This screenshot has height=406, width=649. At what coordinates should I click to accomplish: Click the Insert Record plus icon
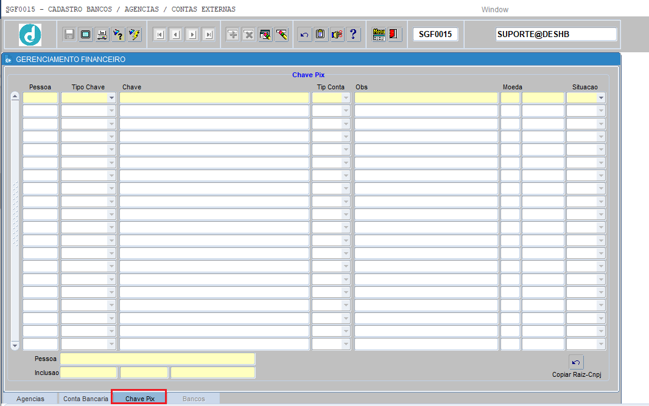coord(233,34)
